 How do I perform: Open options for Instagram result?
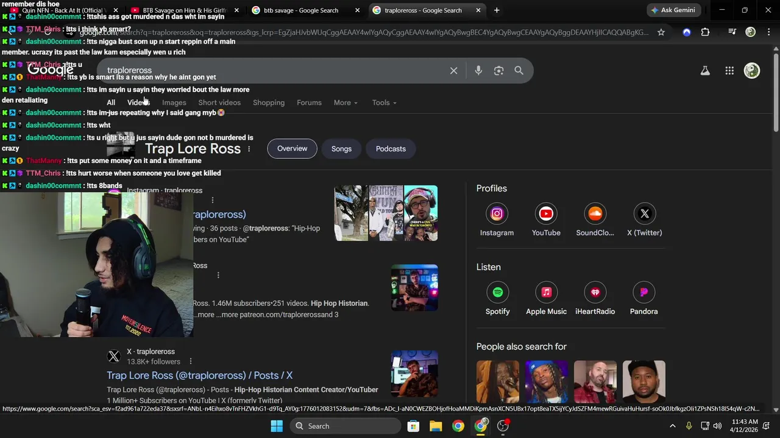pos(212,200)
